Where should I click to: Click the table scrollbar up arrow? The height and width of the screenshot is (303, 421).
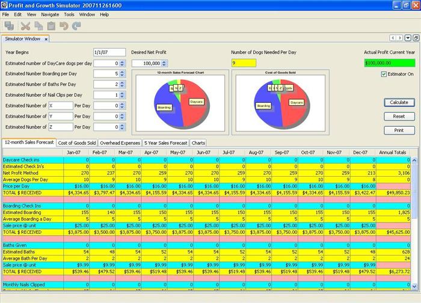[414, 161]
